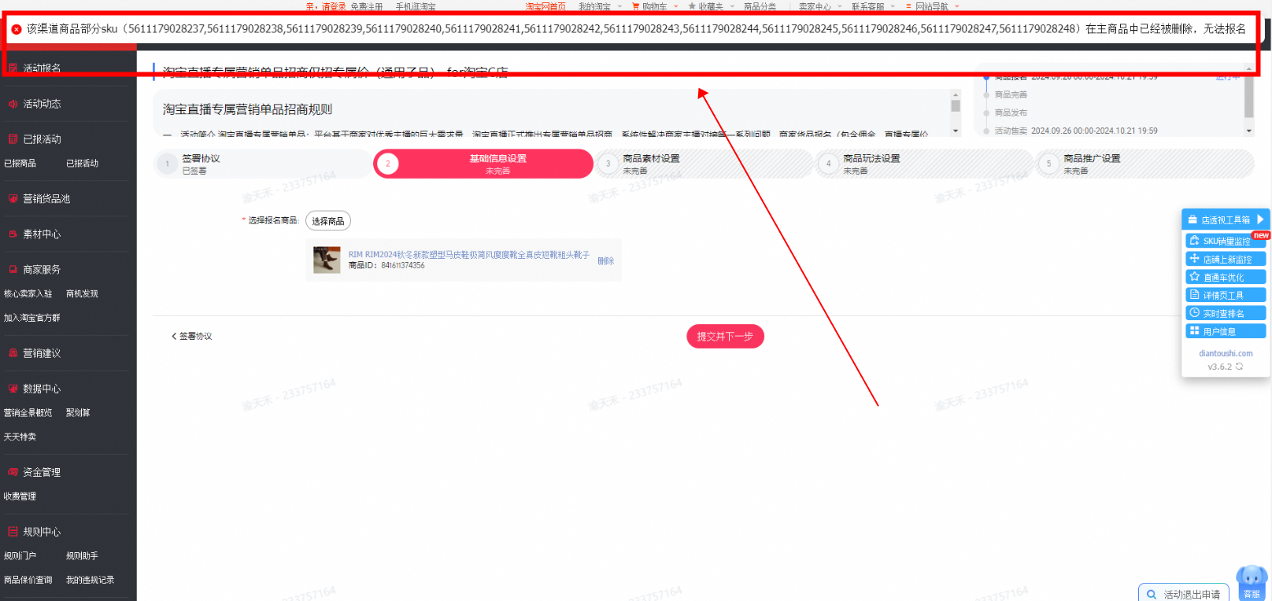
Task: Click the 活动动态 speaker icon in sidebar
Action: click(x=13, y=104)
